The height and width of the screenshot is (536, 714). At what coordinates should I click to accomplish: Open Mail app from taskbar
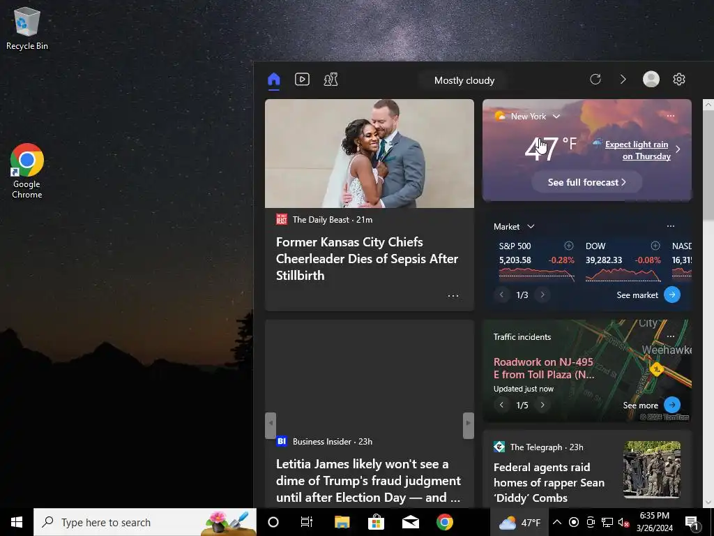(x=410, y=522)
